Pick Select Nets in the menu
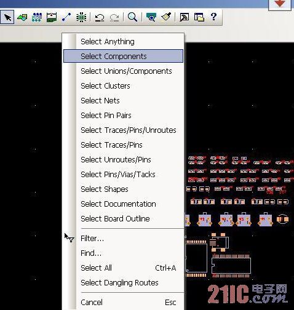The width and height of the screenshot is (294, 310). (x=123, y=101)
